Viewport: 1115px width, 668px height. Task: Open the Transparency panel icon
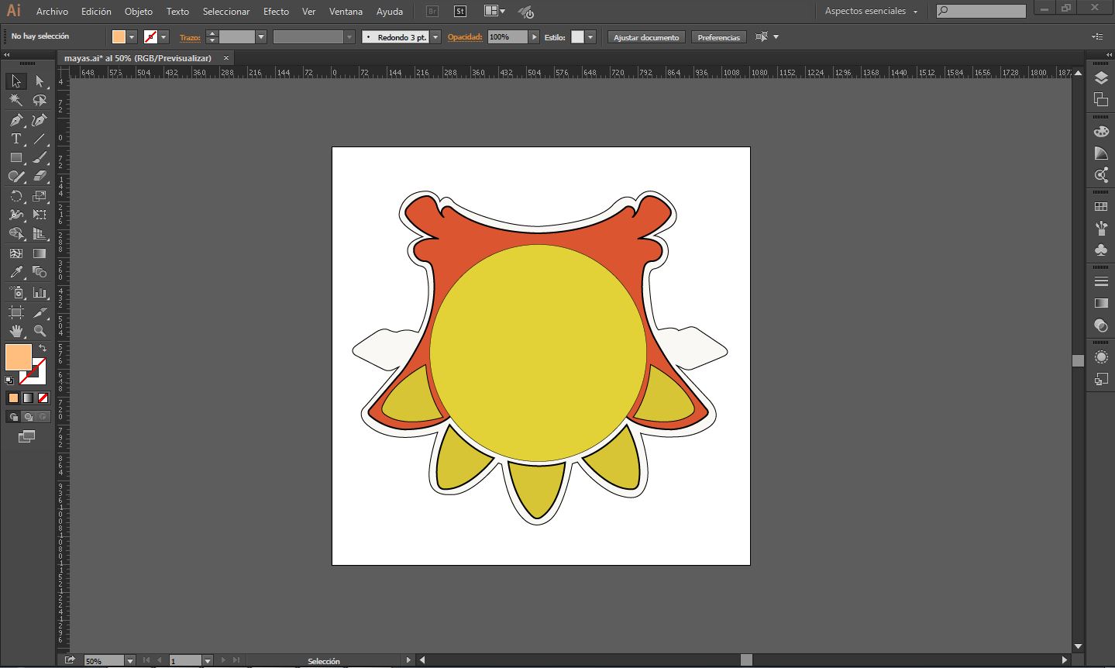coord(1101,325)
